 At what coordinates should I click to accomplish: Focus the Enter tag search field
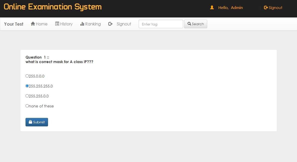coord(161,24)
